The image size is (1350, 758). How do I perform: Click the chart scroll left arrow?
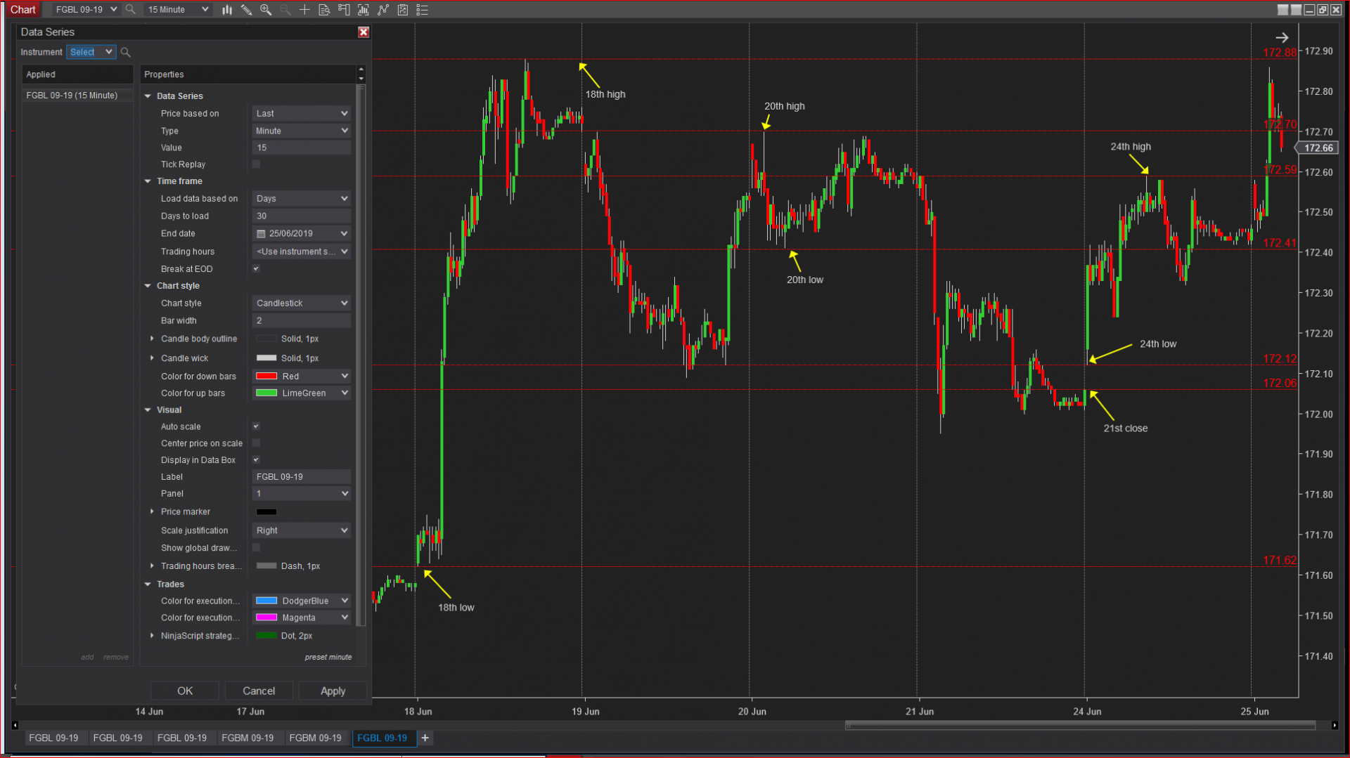click(x=15, y=725)
